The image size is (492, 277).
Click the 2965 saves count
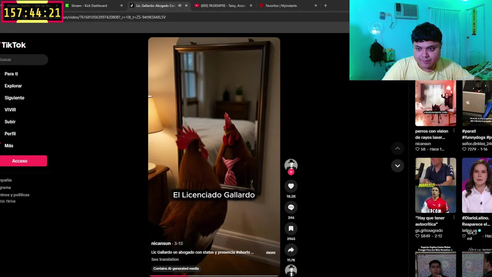pyautogui.click(x=291, y=239)
